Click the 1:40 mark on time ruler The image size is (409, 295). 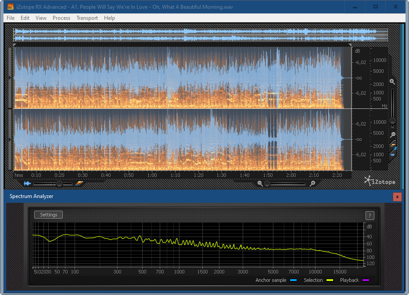(x=244, y=175)
